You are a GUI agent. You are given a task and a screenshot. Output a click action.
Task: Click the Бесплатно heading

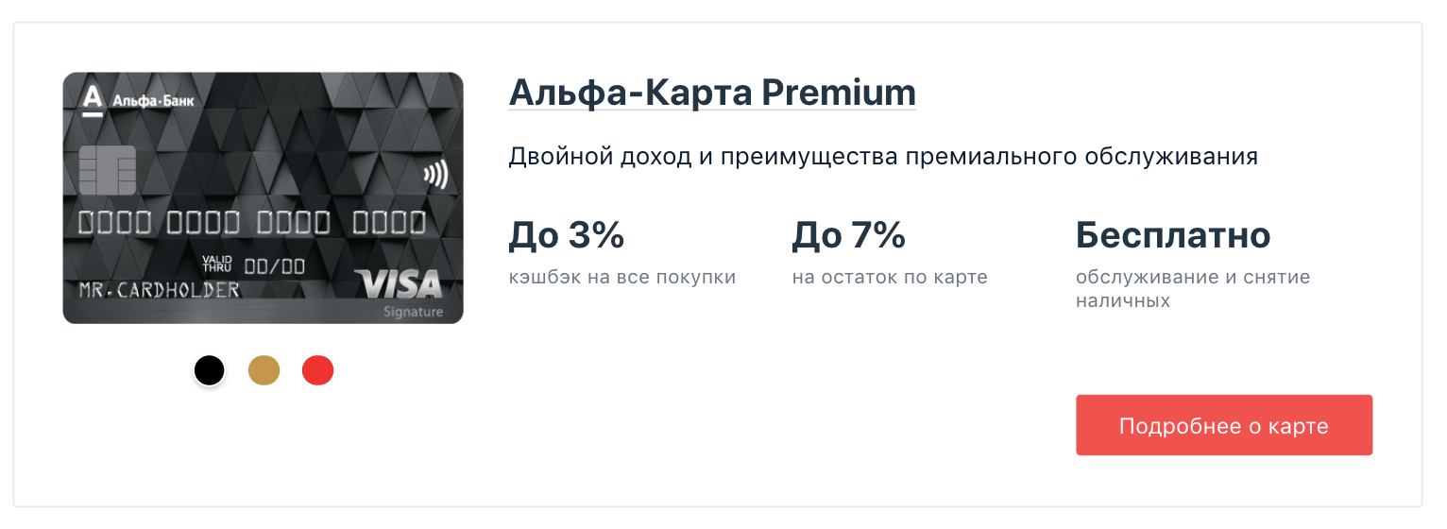(1173, 235)
